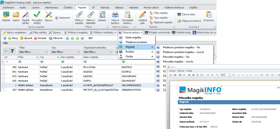The width and height of the screenshot is (280, 129).
Task: Open Nastavení gear in Správa majetku
Action: coord(62,18)
